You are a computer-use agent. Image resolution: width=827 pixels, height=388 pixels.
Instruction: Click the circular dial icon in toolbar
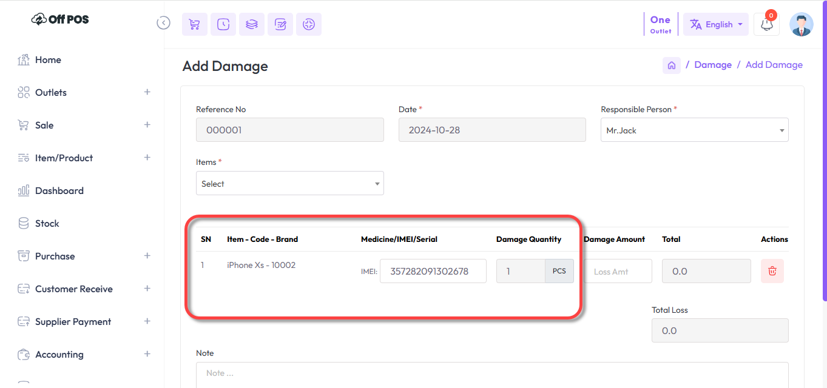pyautogui.click(x=309, y=24)
